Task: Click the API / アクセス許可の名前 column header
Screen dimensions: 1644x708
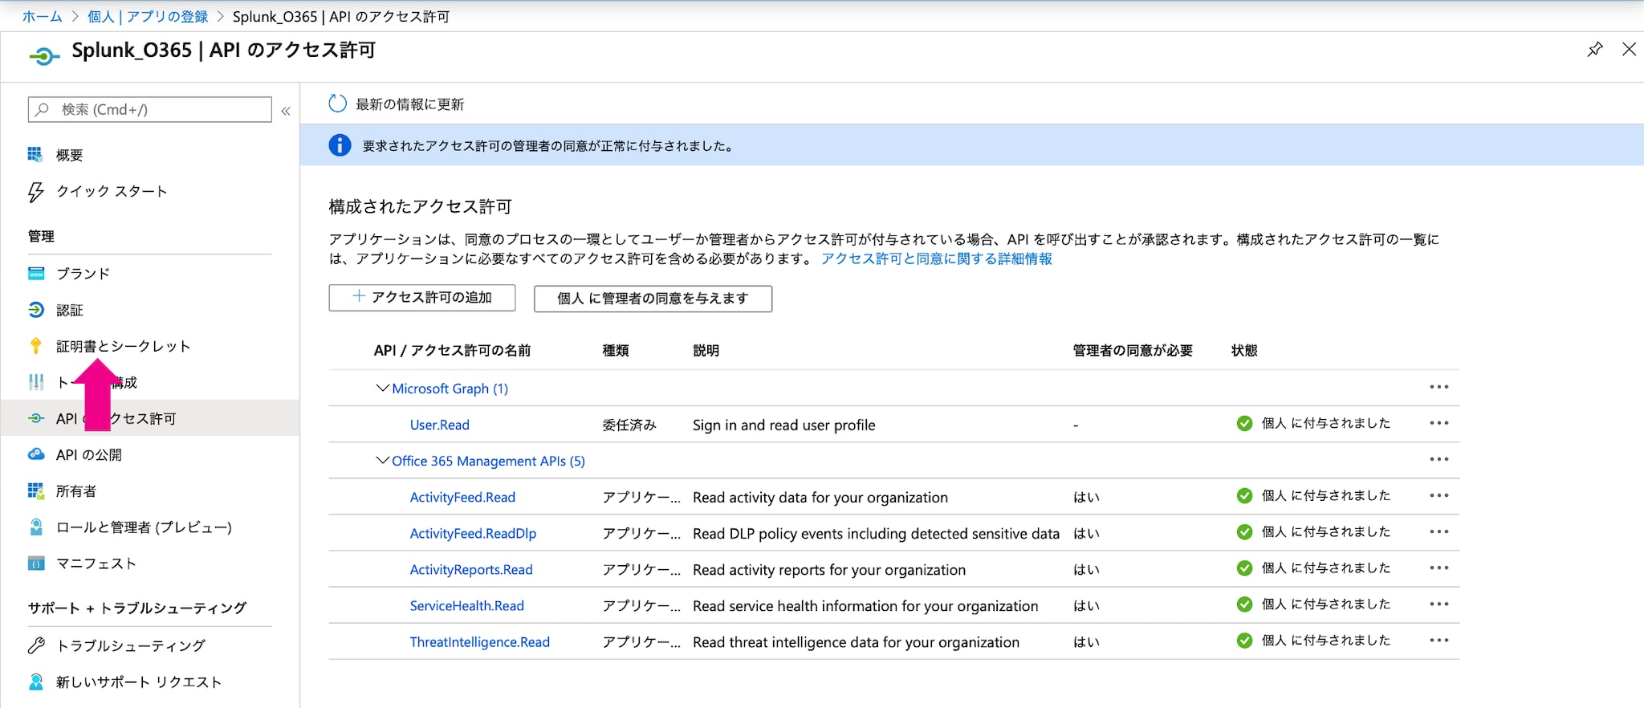Action: coord(452,350)
